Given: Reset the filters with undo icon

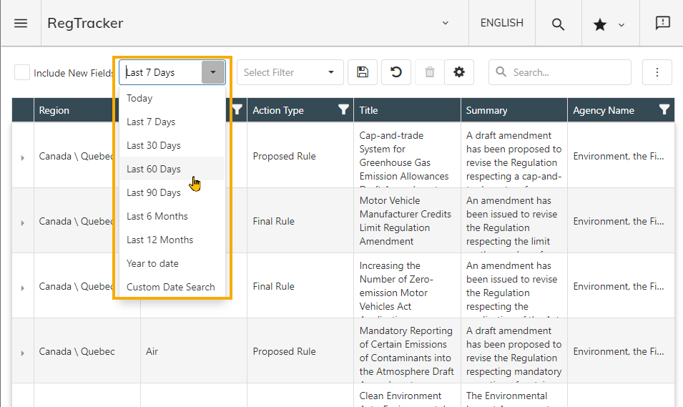Looking at the screenshot, I should [396, 72].
